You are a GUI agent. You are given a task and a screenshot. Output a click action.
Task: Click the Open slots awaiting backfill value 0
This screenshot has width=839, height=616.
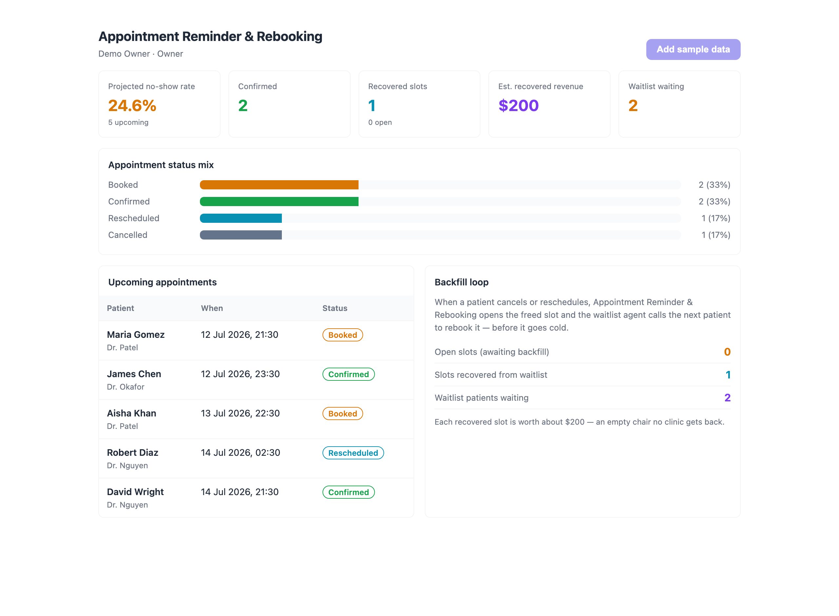pos(727,352)
